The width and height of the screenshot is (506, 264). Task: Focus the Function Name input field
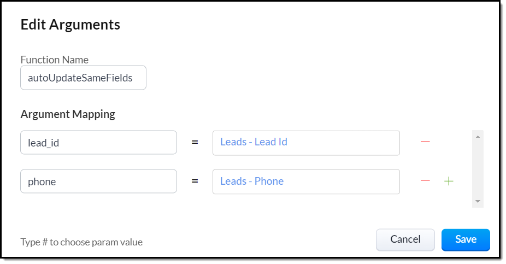[83, 78]
